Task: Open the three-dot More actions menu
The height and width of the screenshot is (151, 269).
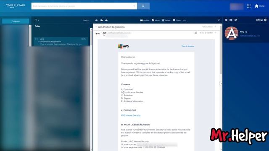Action: click(184, 20)
